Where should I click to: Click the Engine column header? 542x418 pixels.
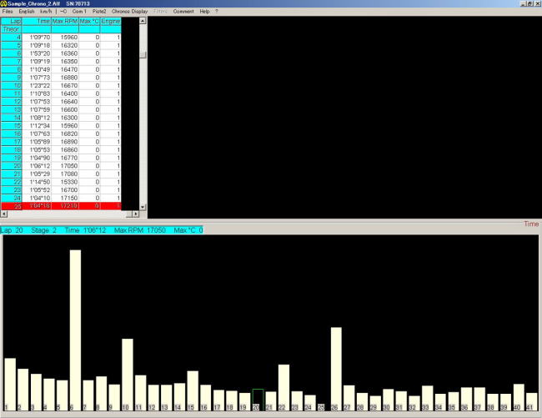(x=111, y=22)
